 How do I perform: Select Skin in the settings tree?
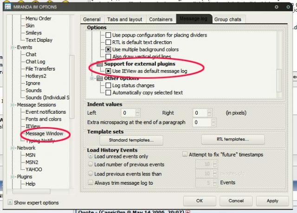(30, 26)
